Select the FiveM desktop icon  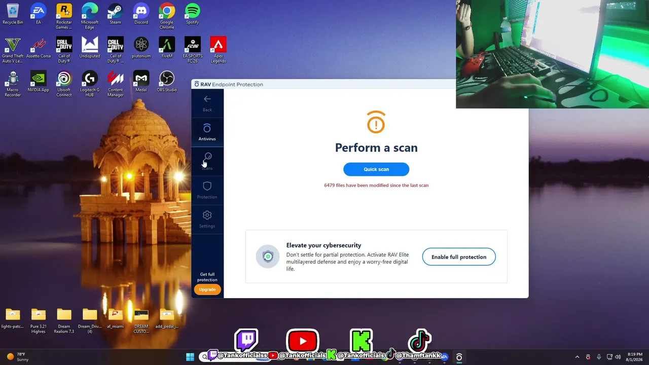167,48
